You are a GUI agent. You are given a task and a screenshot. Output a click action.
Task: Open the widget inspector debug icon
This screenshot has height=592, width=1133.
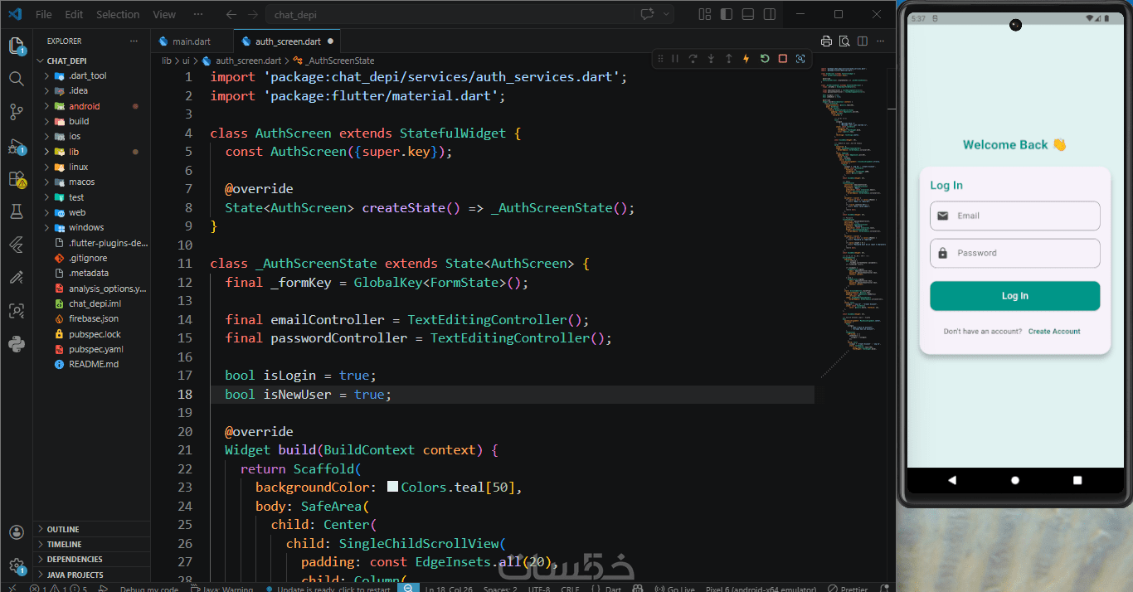[x=800, y=59]
